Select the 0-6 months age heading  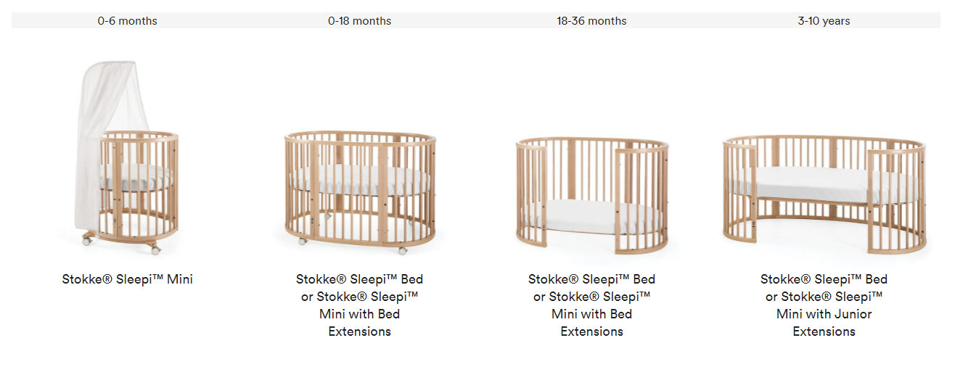click(128, 21)
